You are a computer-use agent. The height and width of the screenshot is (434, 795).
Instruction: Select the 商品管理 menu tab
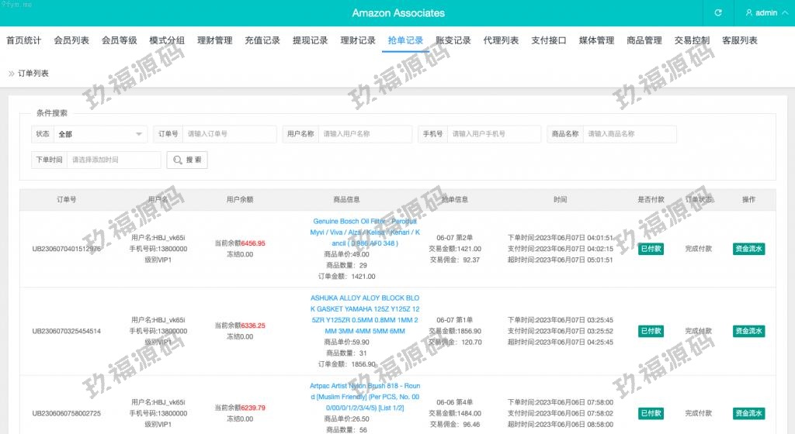point(644,40)
